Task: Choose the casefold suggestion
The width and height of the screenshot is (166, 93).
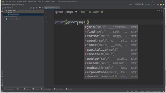Action: [111, 54]
